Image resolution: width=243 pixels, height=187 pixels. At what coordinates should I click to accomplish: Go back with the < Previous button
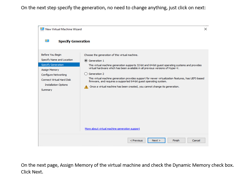136,140
